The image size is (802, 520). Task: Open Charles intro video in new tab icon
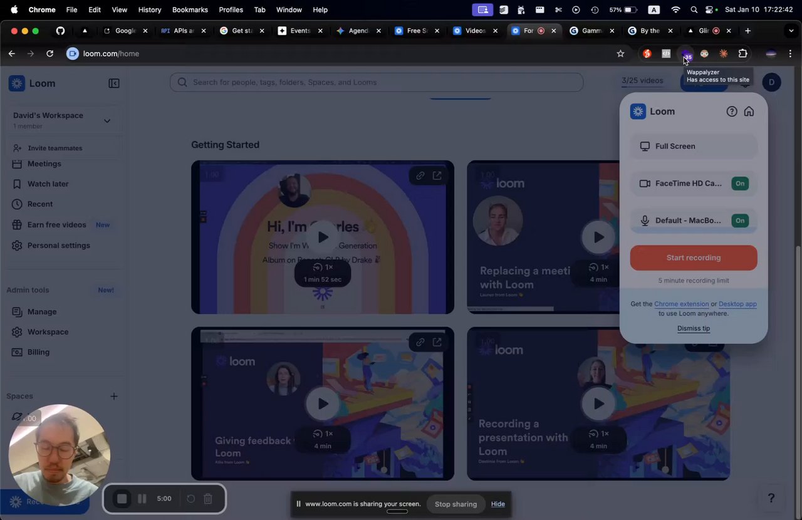(437, 175)
